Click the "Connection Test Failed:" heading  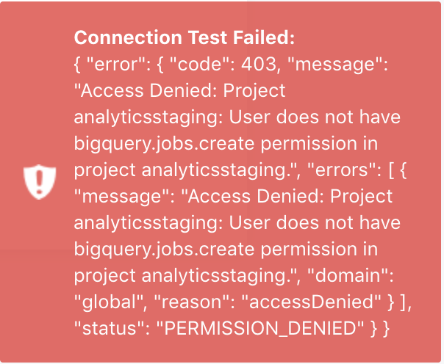[185, 37]
